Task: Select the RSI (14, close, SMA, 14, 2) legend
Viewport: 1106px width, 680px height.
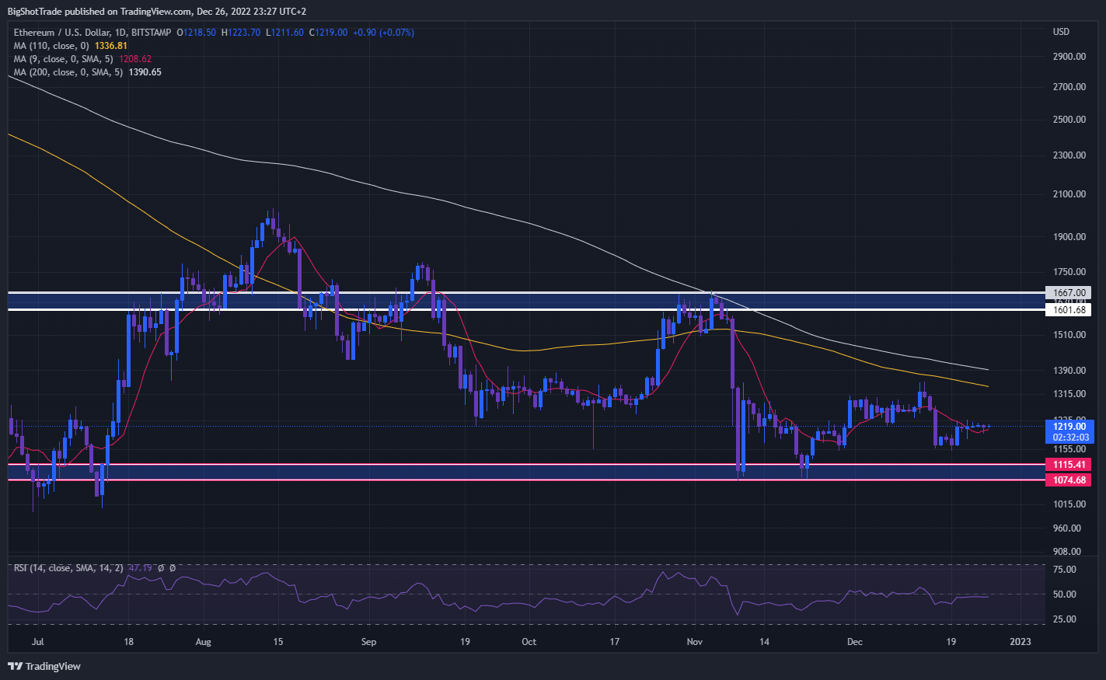Action: tap(68, 568)
